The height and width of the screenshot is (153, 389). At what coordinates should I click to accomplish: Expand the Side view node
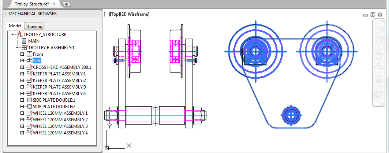pos(22,61)
